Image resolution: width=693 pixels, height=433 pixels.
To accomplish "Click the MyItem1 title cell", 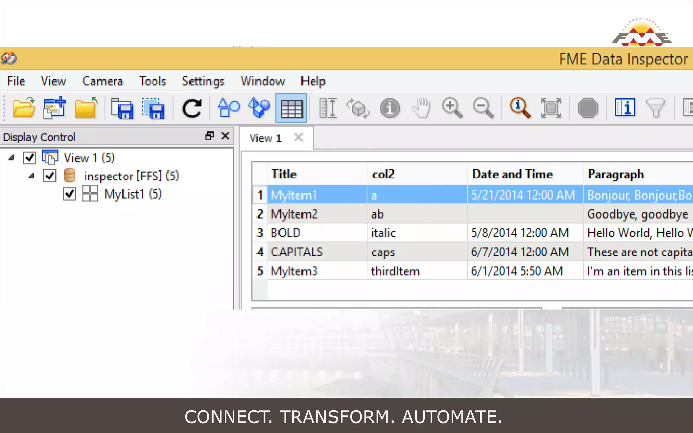I will pyautogui.click(x=317, y=195).
